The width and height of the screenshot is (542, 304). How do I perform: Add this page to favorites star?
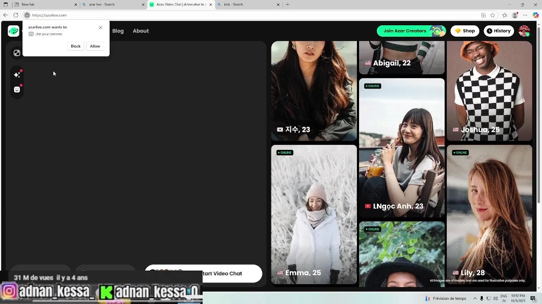click(492, 15)
